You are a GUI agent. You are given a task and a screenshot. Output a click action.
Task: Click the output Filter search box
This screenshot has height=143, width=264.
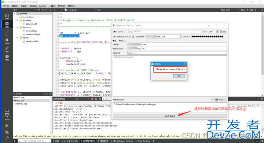tap(107, 99)
